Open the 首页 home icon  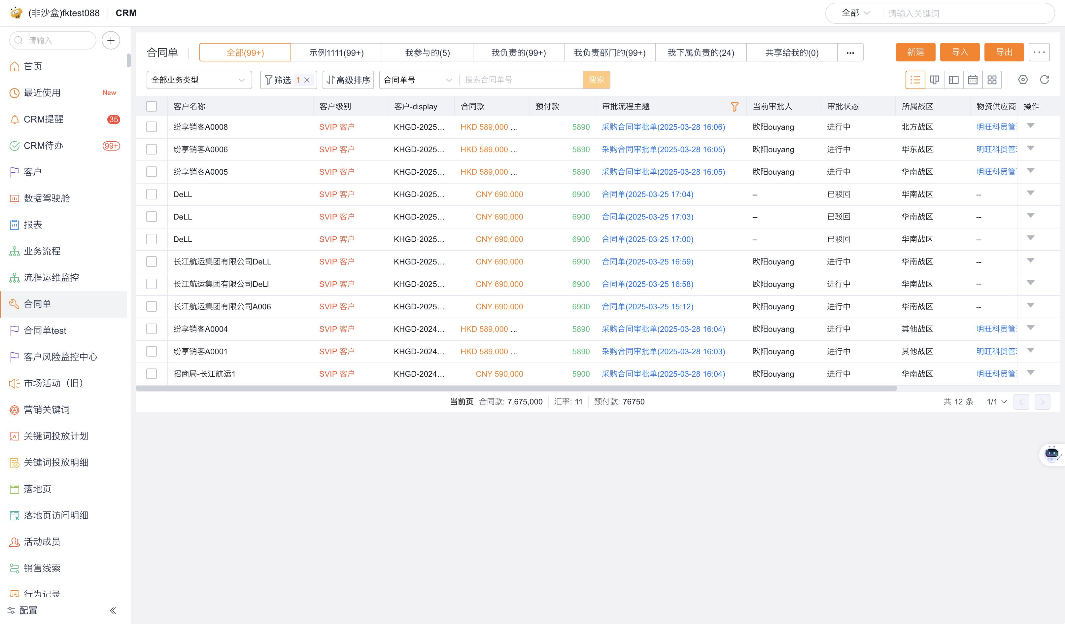click(15, 66)
